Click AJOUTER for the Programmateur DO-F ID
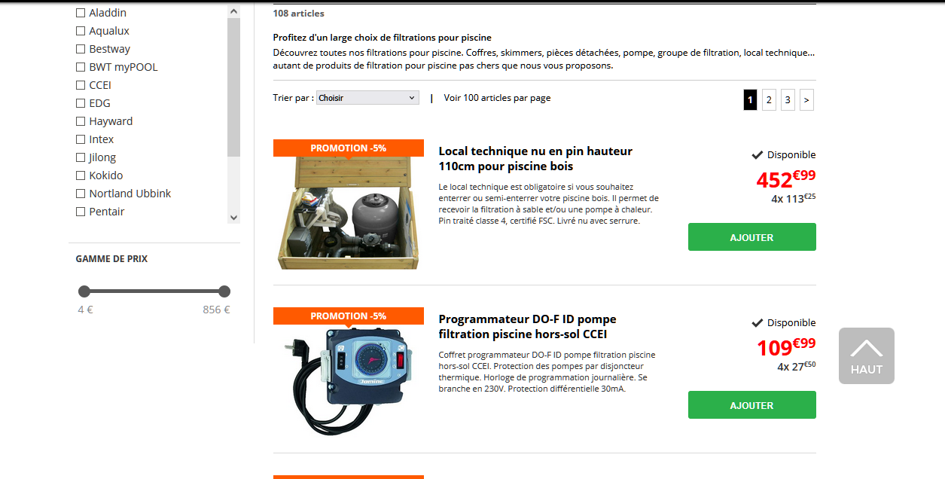The height and width of the screenshot is (479, 945). point(751,405)
